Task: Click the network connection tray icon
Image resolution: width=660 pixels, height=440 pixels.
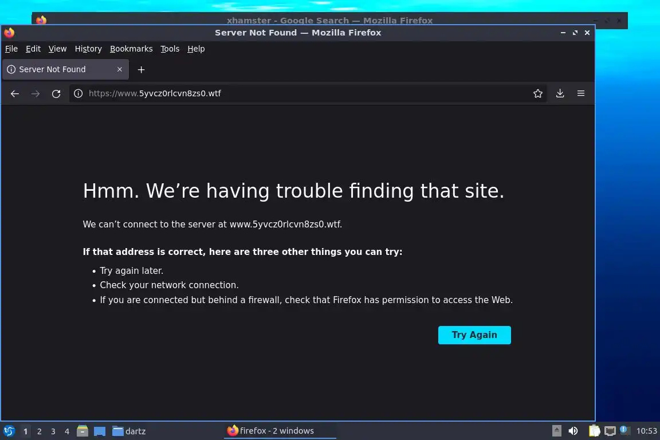Action: (x=610, y=431)
